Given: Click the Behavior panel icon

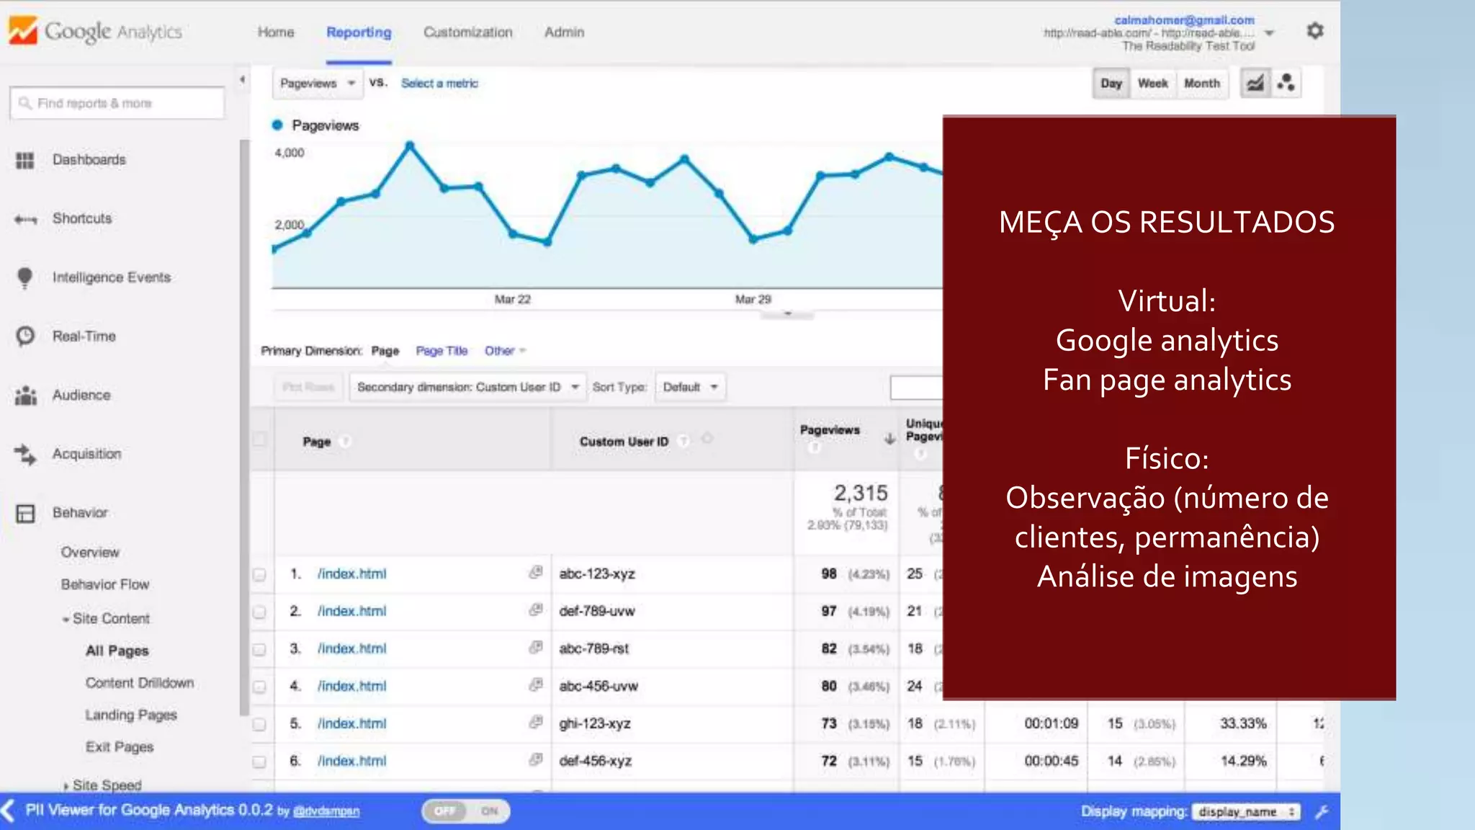Looking at the screenshot, I should pyautogui.click(x=25, y=513).
